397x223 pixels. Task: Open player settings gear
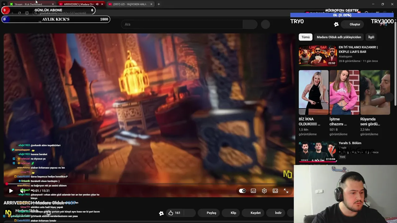click(264, 191)
